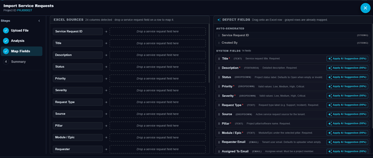
Task: Grab drag handle of Title system field
Action: click(x=219, y=59)
